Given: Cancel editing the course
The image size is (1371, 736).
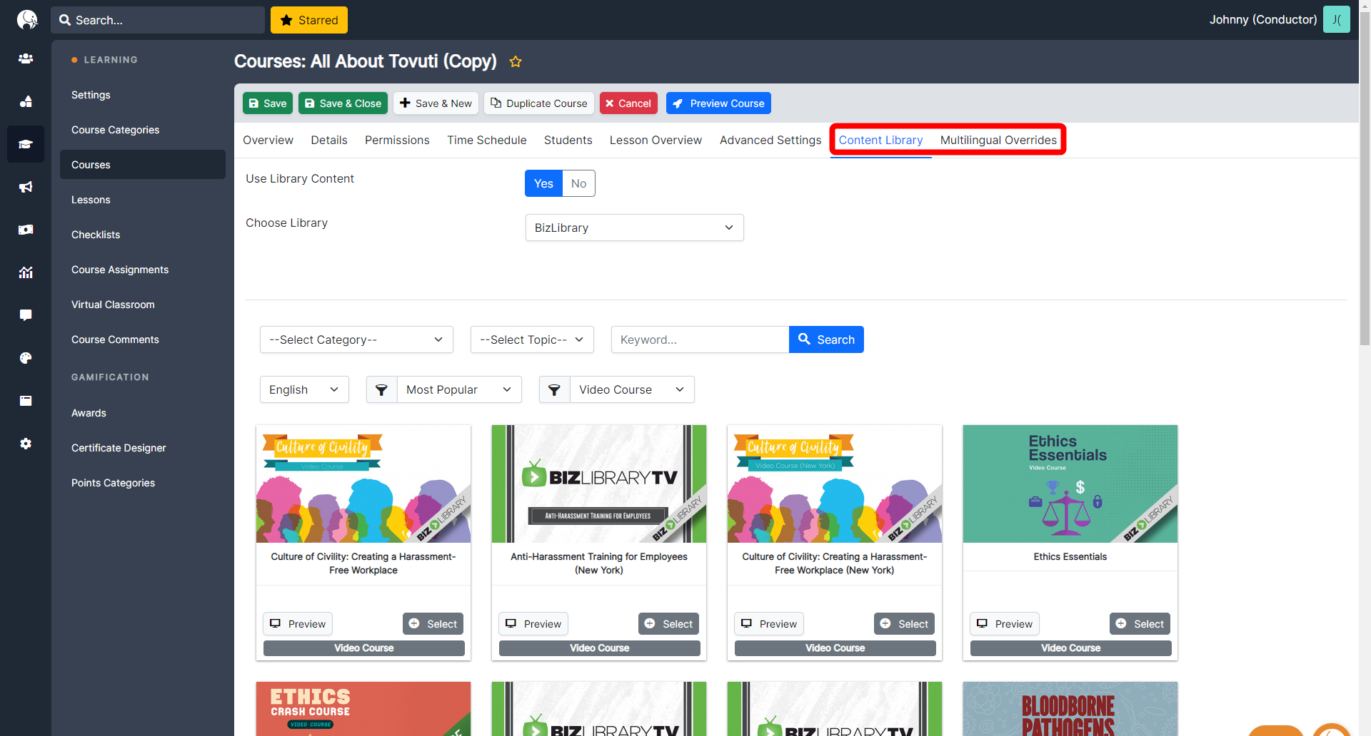Looking at the screenshot, I should coord(628,103).
